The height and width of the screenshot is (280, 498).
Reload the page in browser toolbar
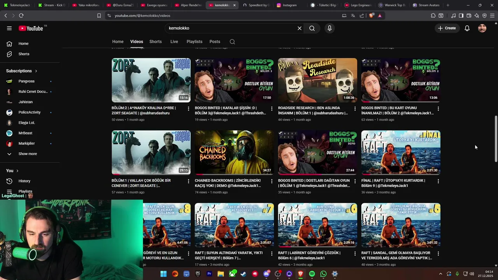tap(21, 16)
